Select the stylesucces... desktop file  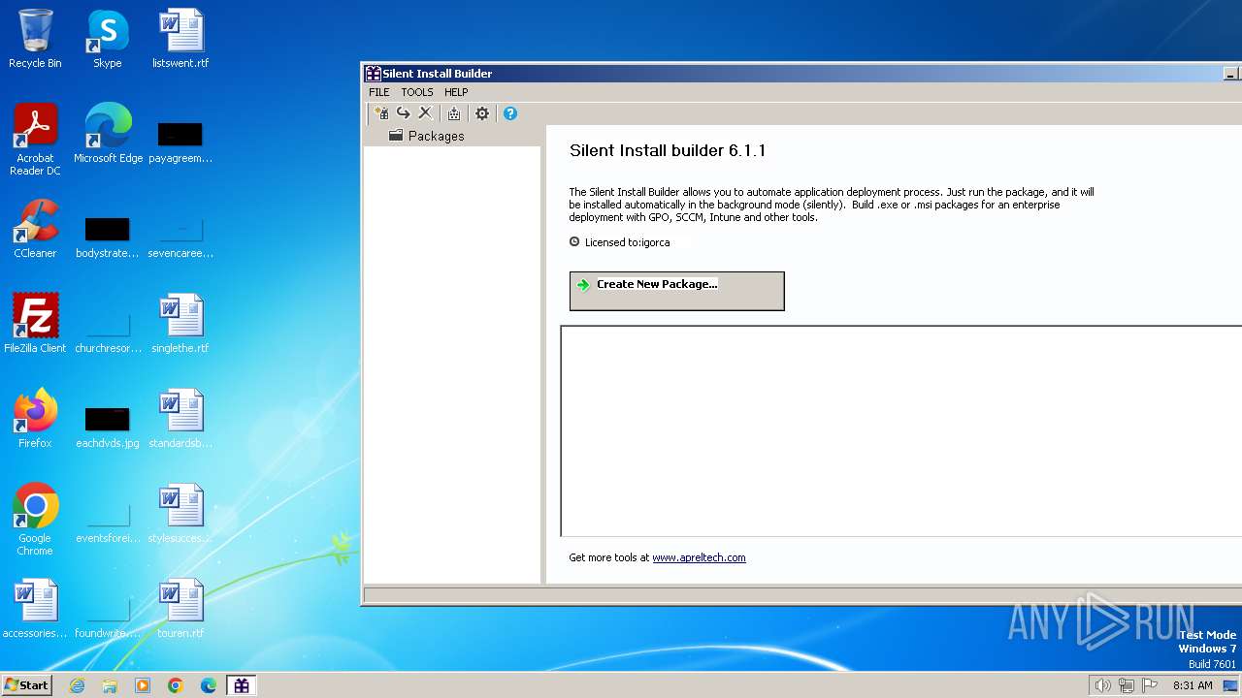pyautogui.click(x=180, y=514)
